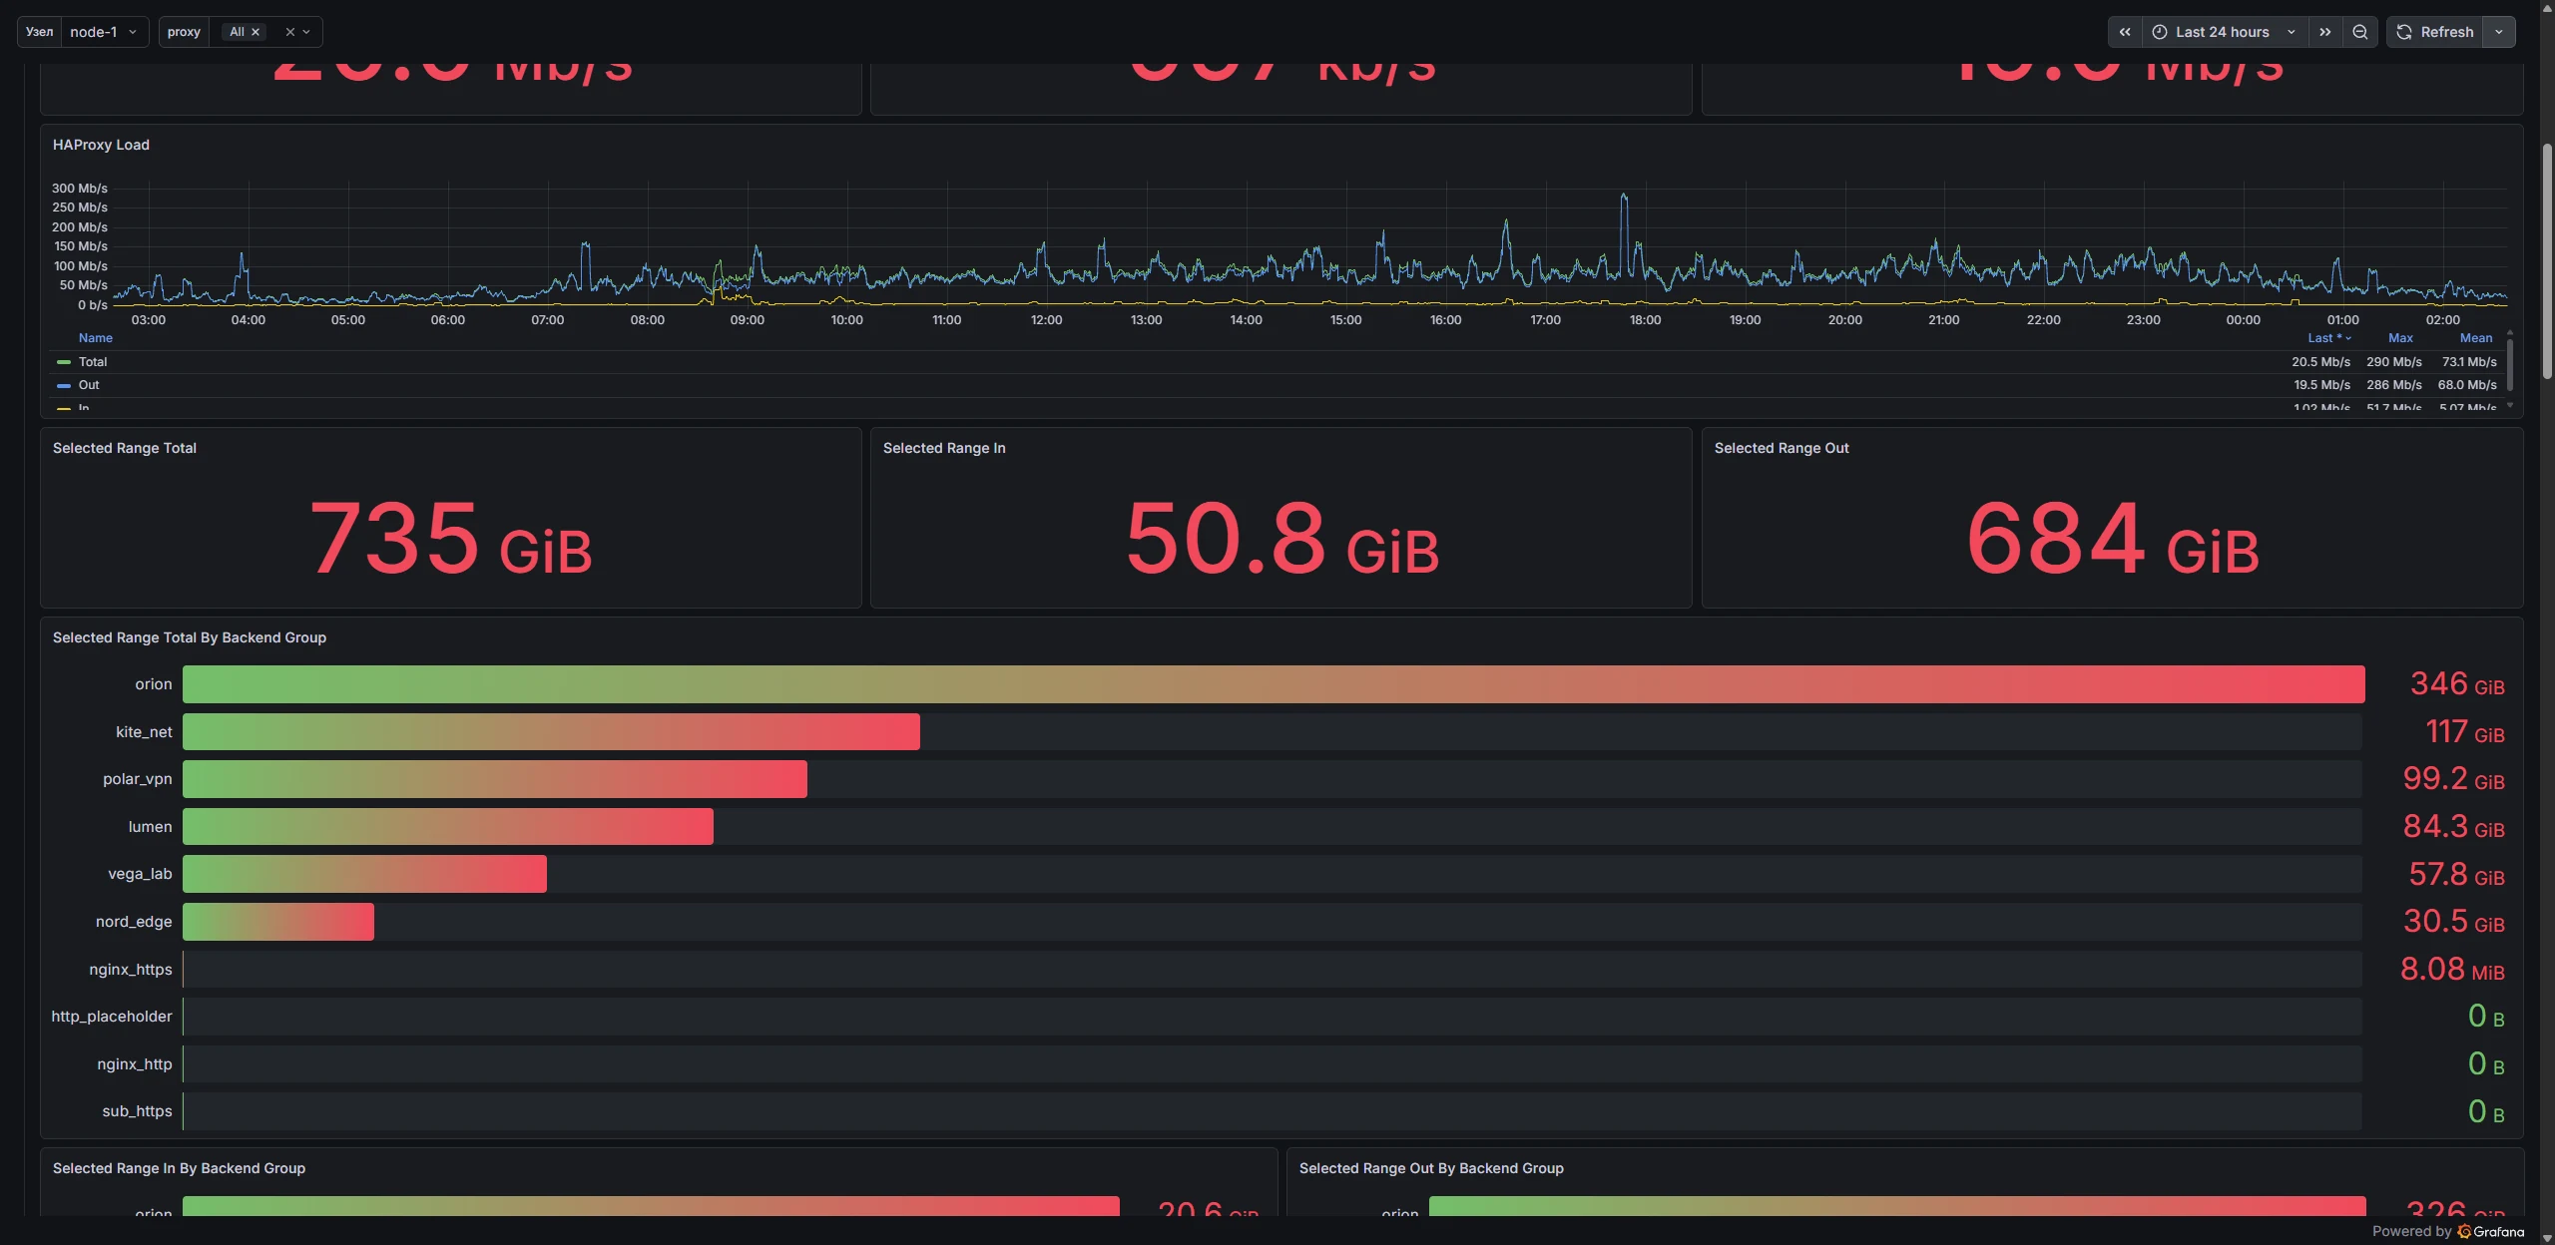Click the Selected Range Out By Backend Group title
This screenshot has width=2555, height=1245.
tap(1431, 1168)
